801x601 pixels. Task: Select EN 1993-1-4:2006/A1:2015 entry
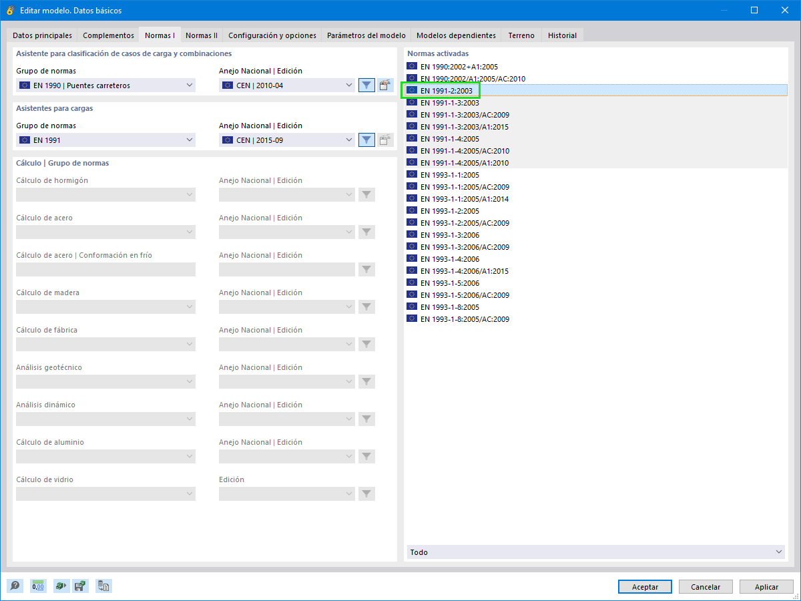point(596,271)
